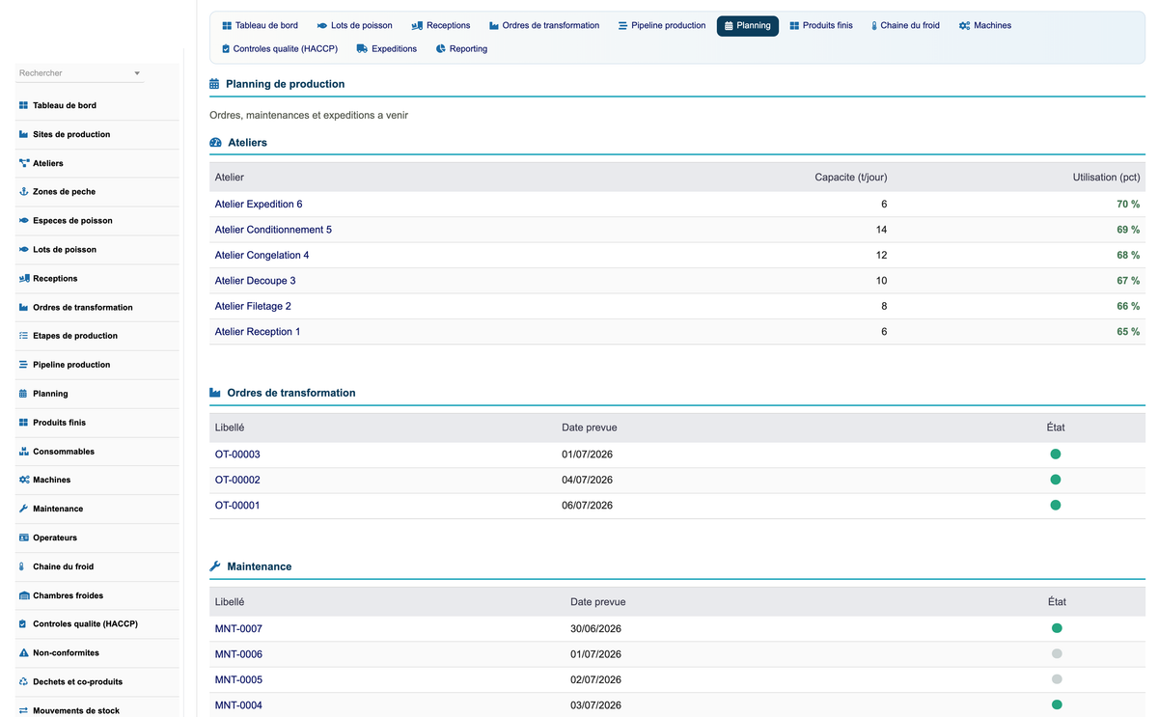Click Mouvements de stock arrows icon
The image size is (1158, 717).
click(x=24, y=710)
